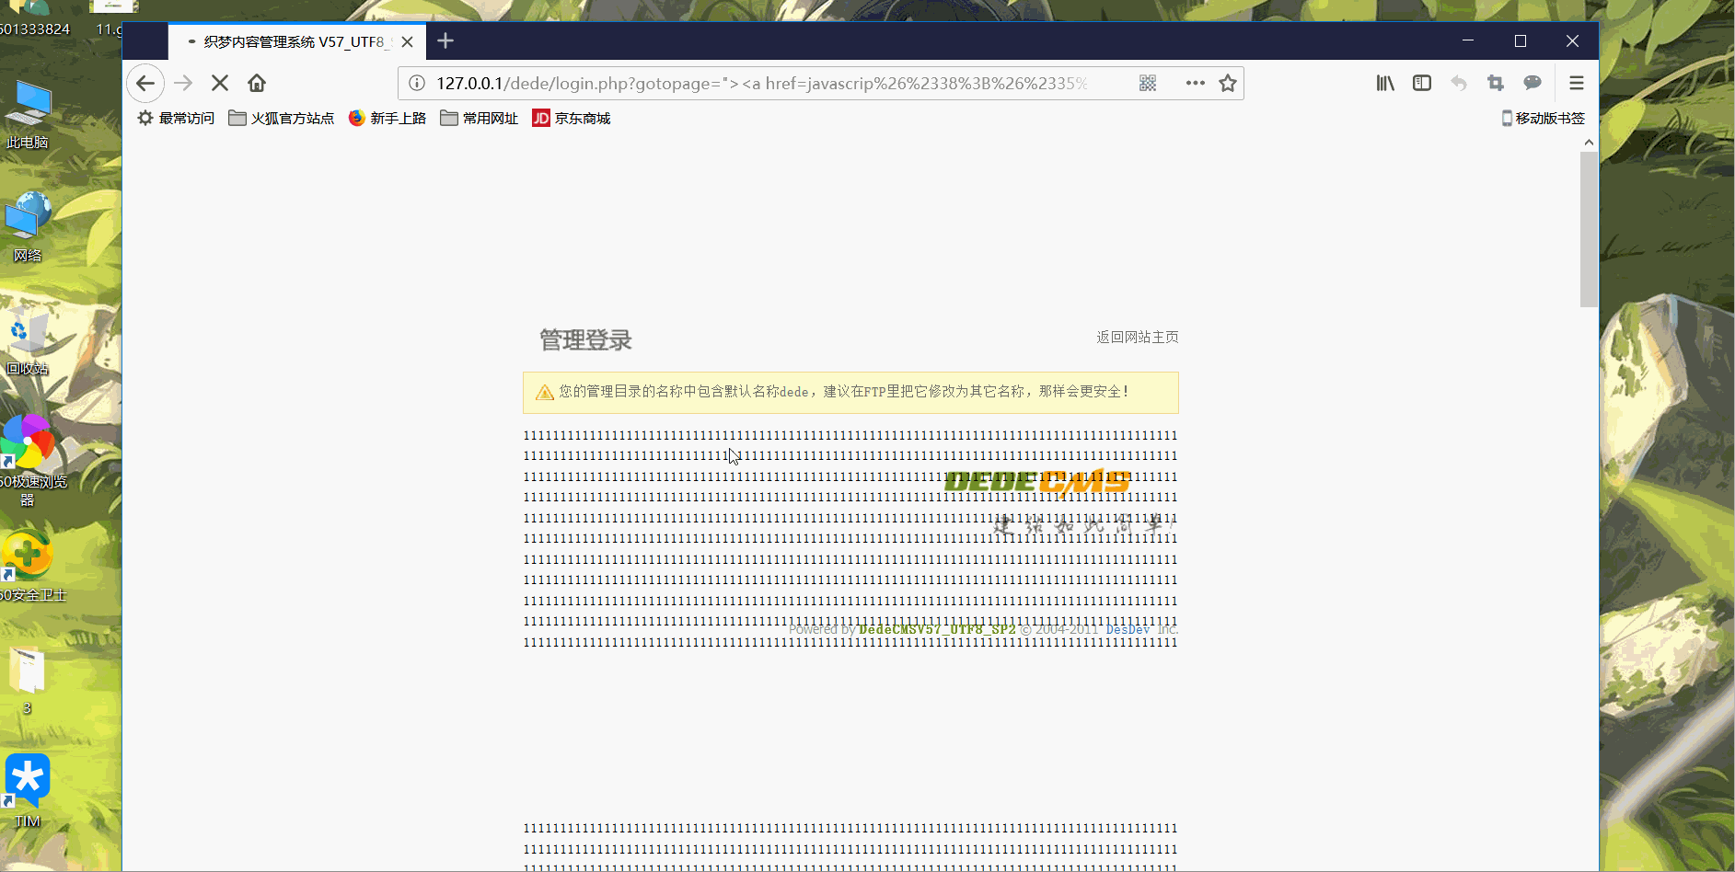Open the 京东商城 bookmark
This screenshot has height=872, width=1735.
[x=572, y=118]
